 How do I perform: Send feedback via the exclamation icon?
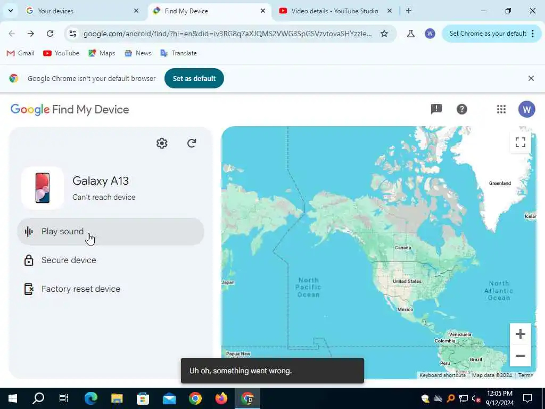436,109
